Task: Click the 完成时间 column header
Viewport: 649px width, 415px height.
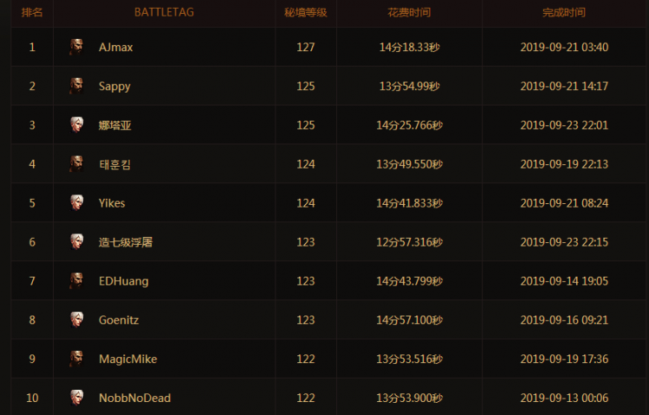Action: [564, 13]
